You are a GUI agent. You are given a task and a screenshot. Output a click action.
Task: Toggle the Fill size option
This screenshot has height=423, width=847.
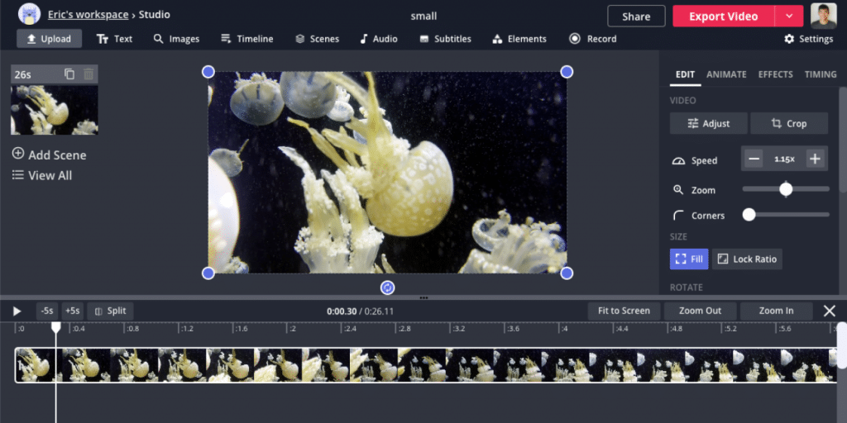(689, 259)
